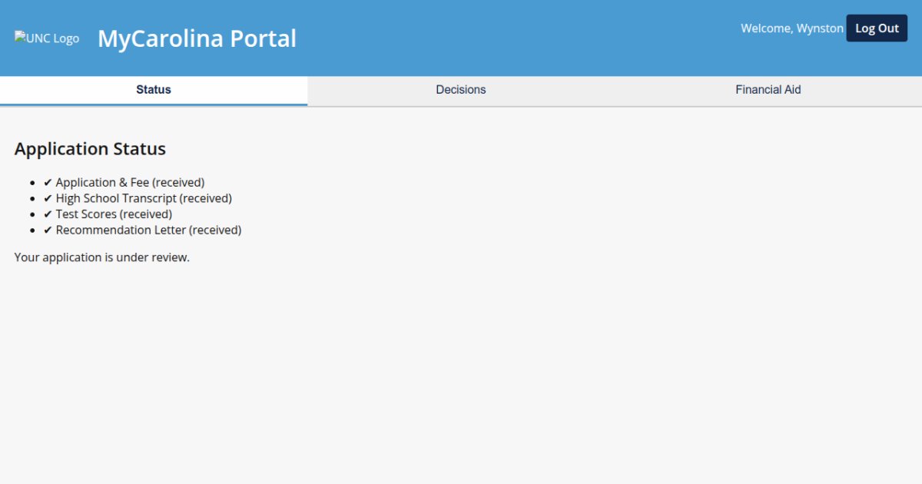Click the application under review message
The image size is (922, 484).
(x=101, y=257)
